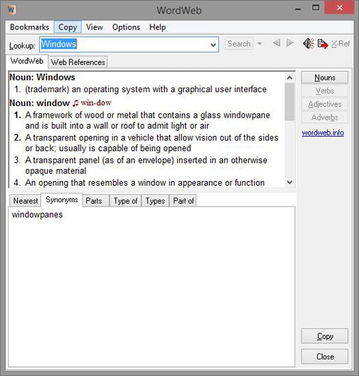Minimize the WordWeb window
This screenshot has height=376, width=359.
pyautogui.click(x=298, y=9)
